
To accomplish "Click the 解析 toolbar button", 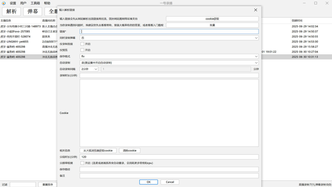I will (x=11, y=11).
